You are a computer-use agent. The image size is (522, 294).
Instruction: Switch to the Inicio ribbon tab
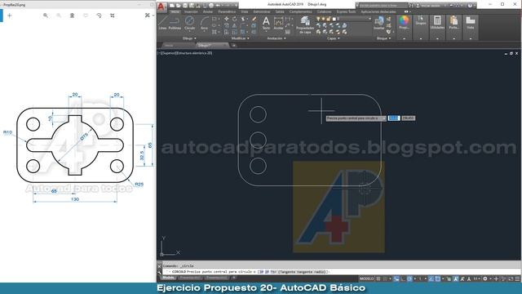tap(175, 11)
